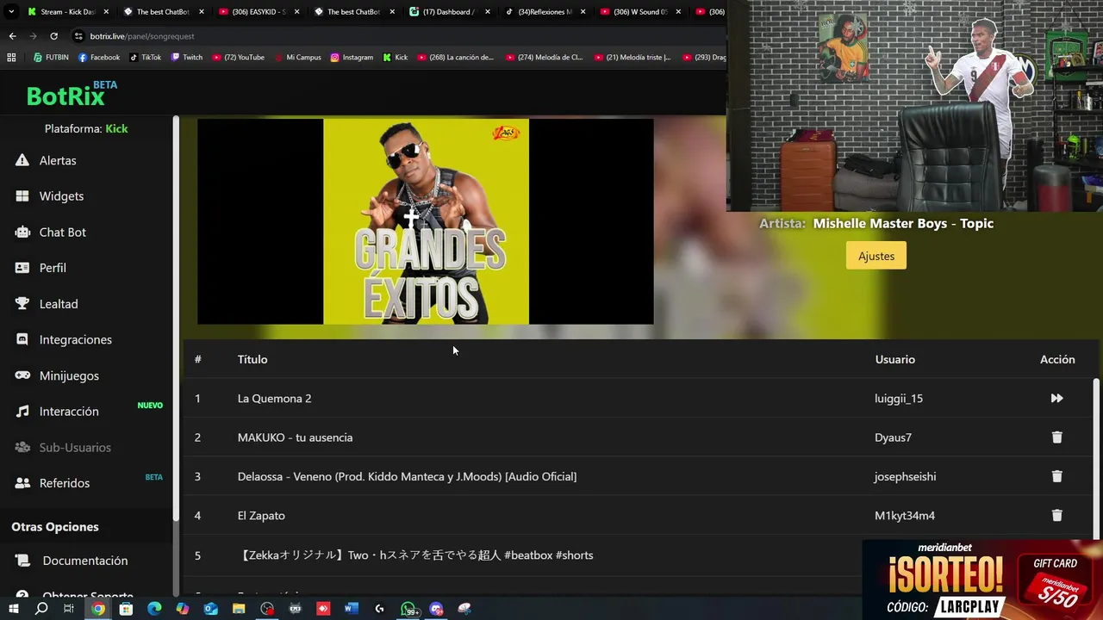The image size is (1103, 620).
Task: Open Microsoft Word from the taskbar
Action: click(x=352, y=609)
